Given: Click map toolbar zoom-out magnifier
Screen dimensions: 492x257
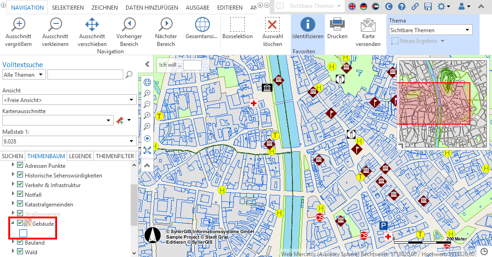Looking at the screenshot, I should 147,104.
